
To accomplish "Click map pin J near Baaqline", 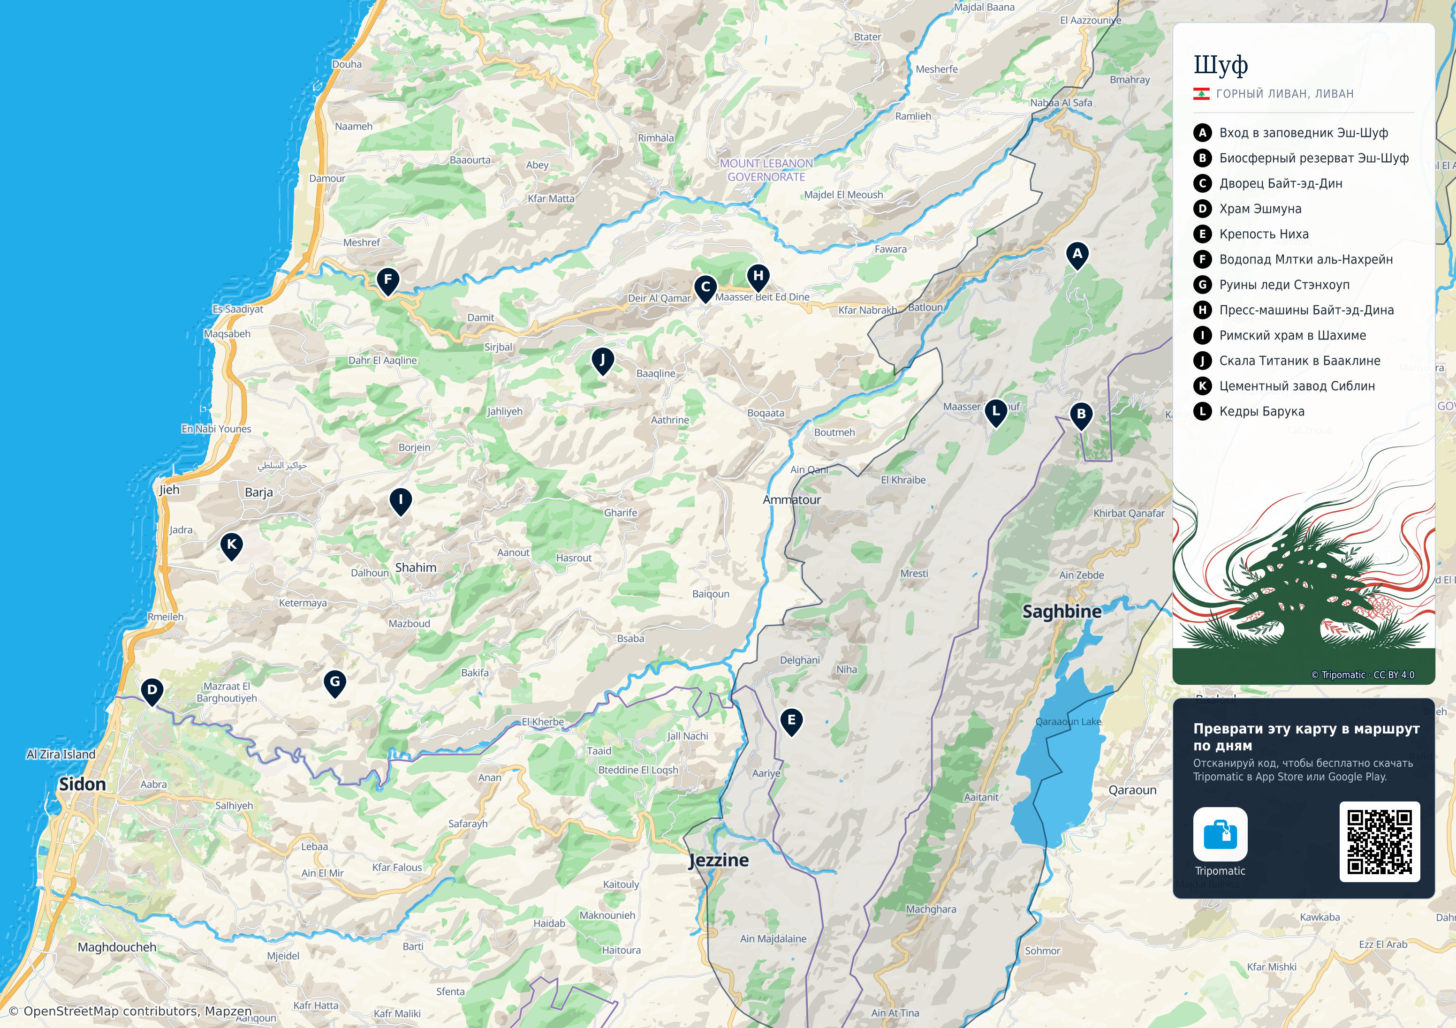I will pos(602,362).
